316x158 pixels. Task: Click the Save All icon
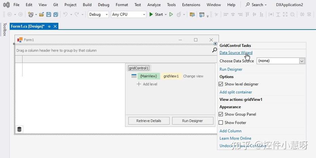(x=56, y=15)
